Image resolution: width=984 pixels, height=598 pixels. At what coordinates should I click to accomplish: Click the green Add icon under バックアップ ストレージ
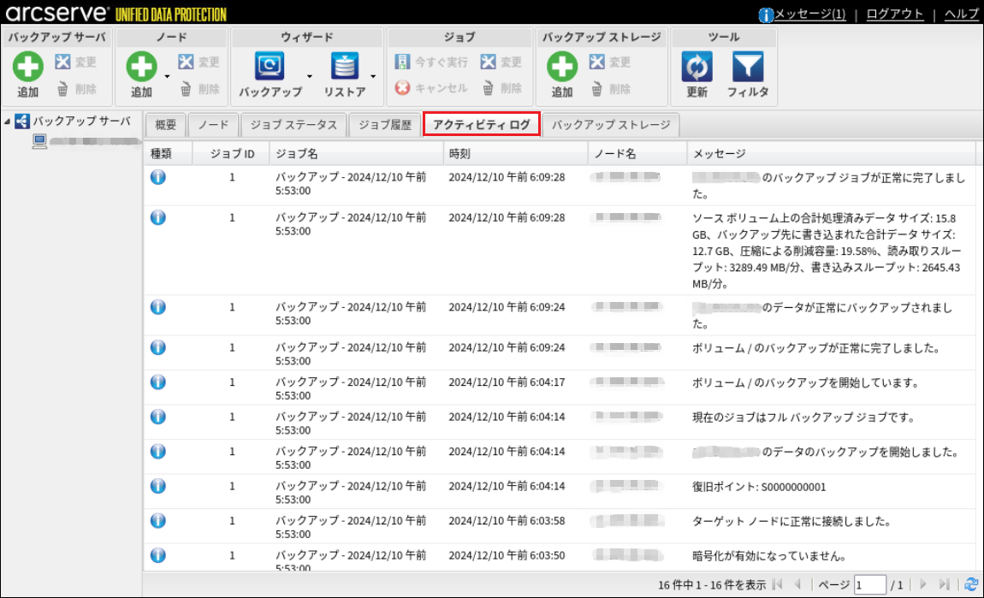pos(561,67)
